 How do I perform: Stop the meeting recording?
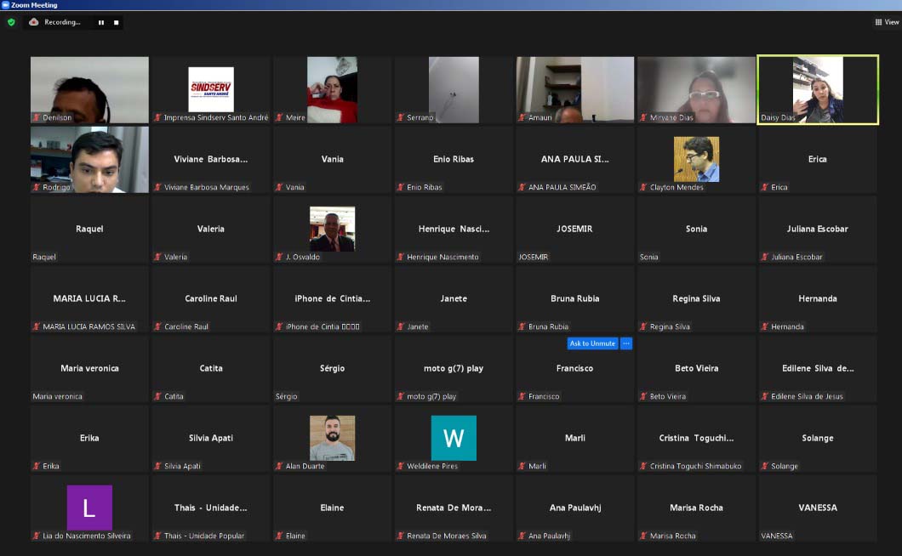(117, 22)
